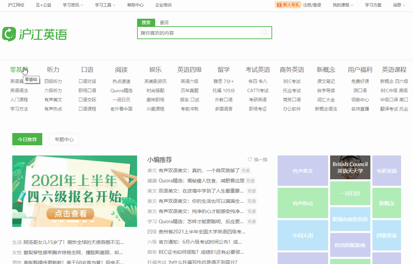Open the British Council 英语天天学 tile
The height and width of the screenshot is (264, 413).
coord(350,168)
